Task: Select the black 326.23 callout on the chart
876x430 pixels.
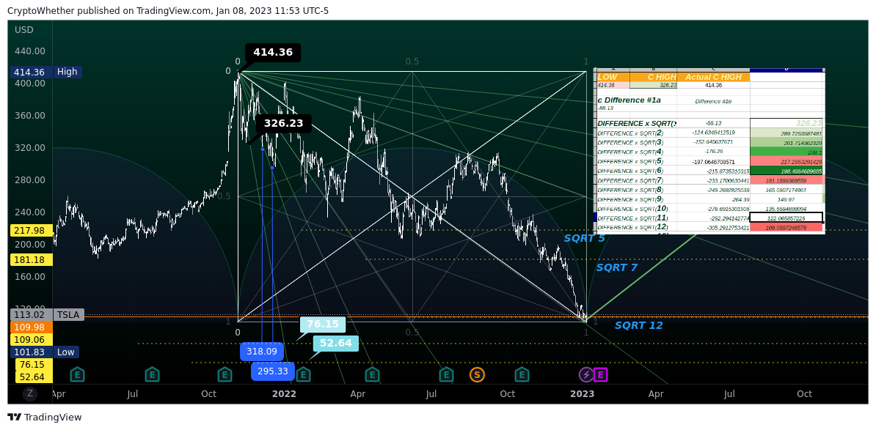Action: pos(283,123)
